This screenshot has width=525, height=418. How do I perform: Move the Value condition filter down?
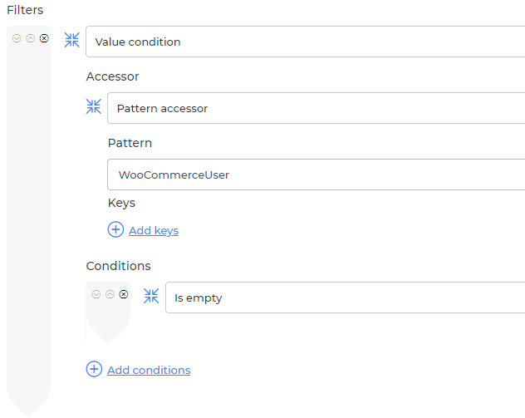coord(17,38)
